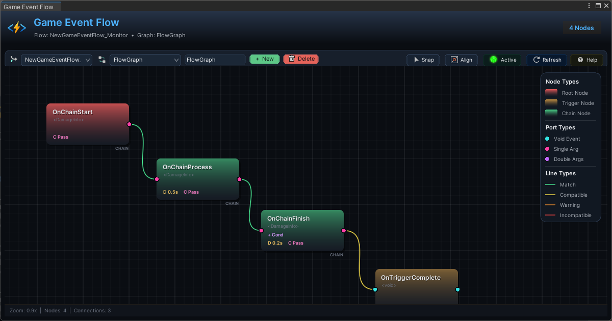Click the input port of OnChainProcess node
612x321 pixels.
(157, 179)
